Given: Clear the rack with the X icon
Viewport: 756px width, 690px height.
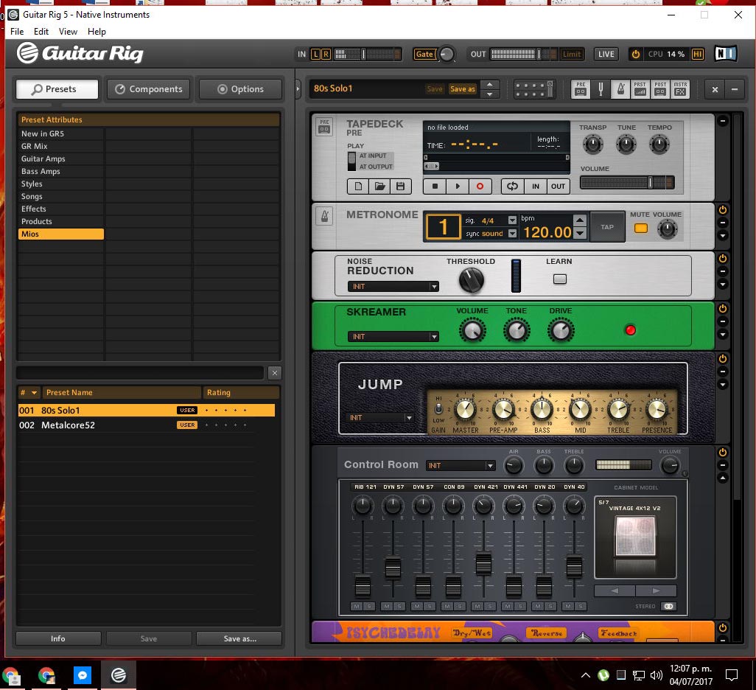Looking at the screenshot, I should coord(715,89).
